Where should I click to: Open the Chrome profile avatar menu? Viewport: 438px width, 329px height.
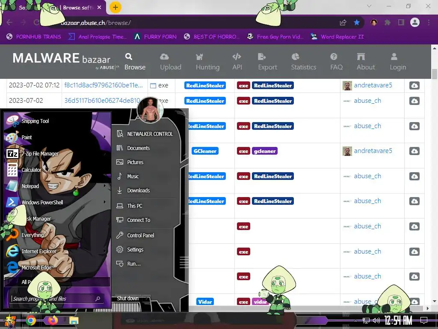(x=415, y=22)
